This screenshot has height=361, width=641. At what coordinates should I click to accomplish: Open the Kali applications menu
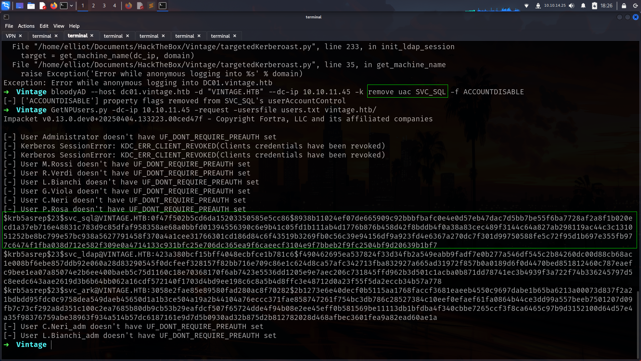click(6, 5)
